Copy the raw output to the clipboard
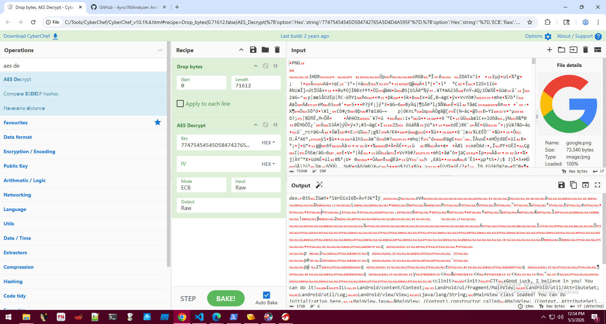Viewport: 606px width, 324px height. (x=574, y=185)
